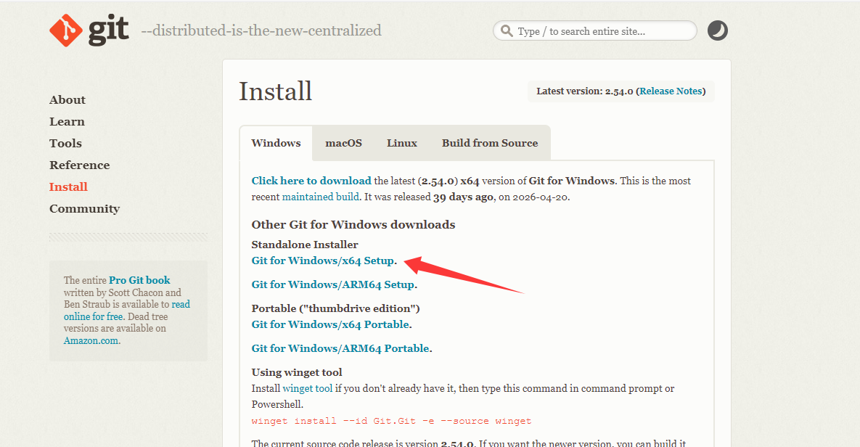
Task: Open the About page in sidebar
Action: 67,100
